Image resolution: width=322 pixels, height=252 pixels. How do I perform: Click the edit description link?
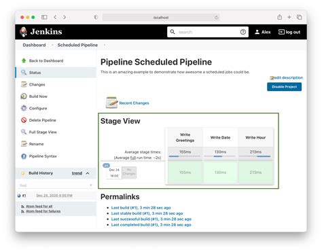tap(288, 77)
